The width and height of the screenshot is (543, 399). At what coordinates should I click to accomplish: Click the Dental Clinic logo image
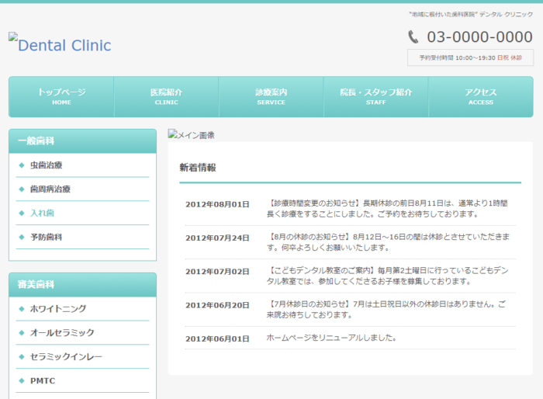pyautogui.click(x=60, y=44)
